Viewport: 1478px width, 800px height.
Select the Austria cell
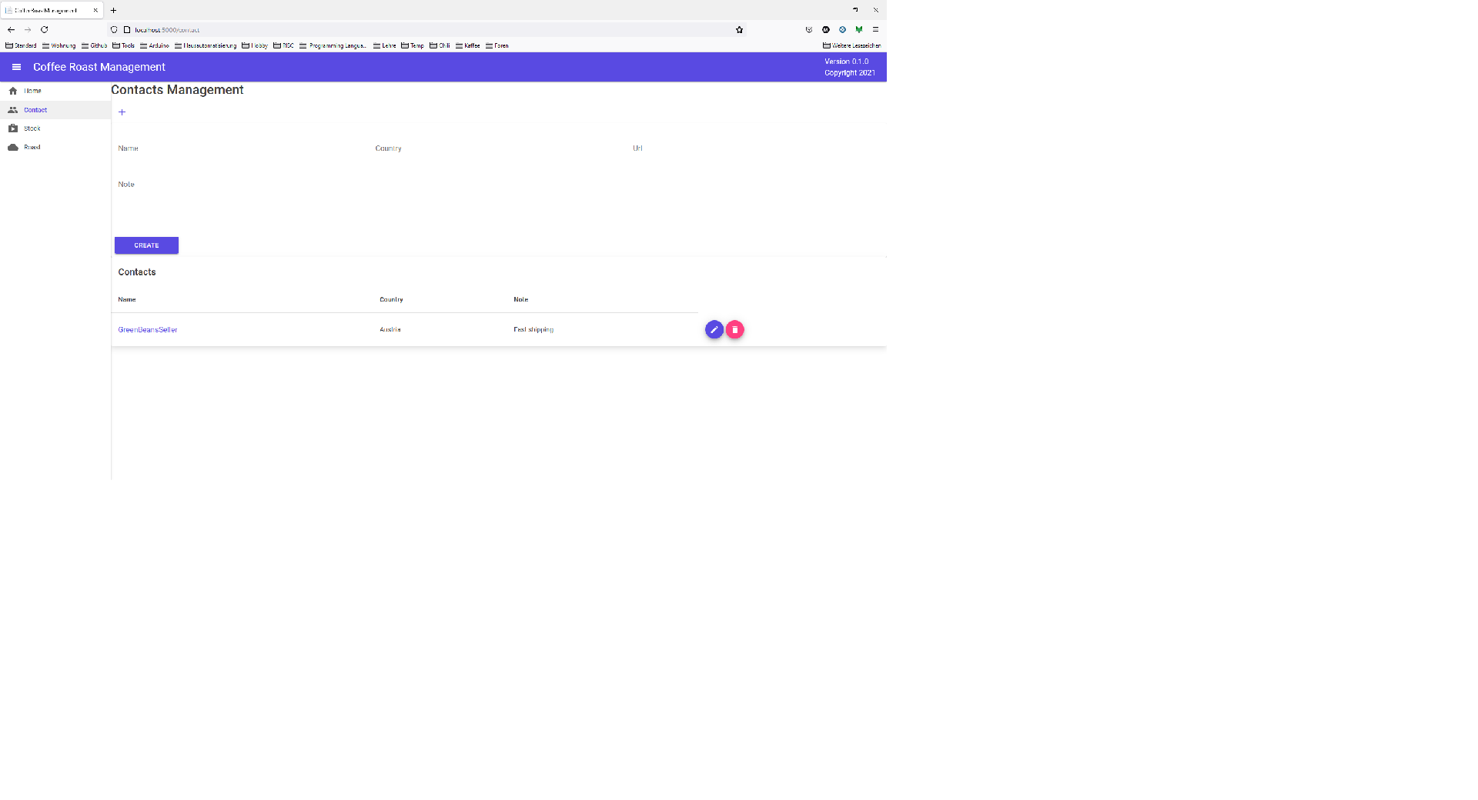coord(390,329)
